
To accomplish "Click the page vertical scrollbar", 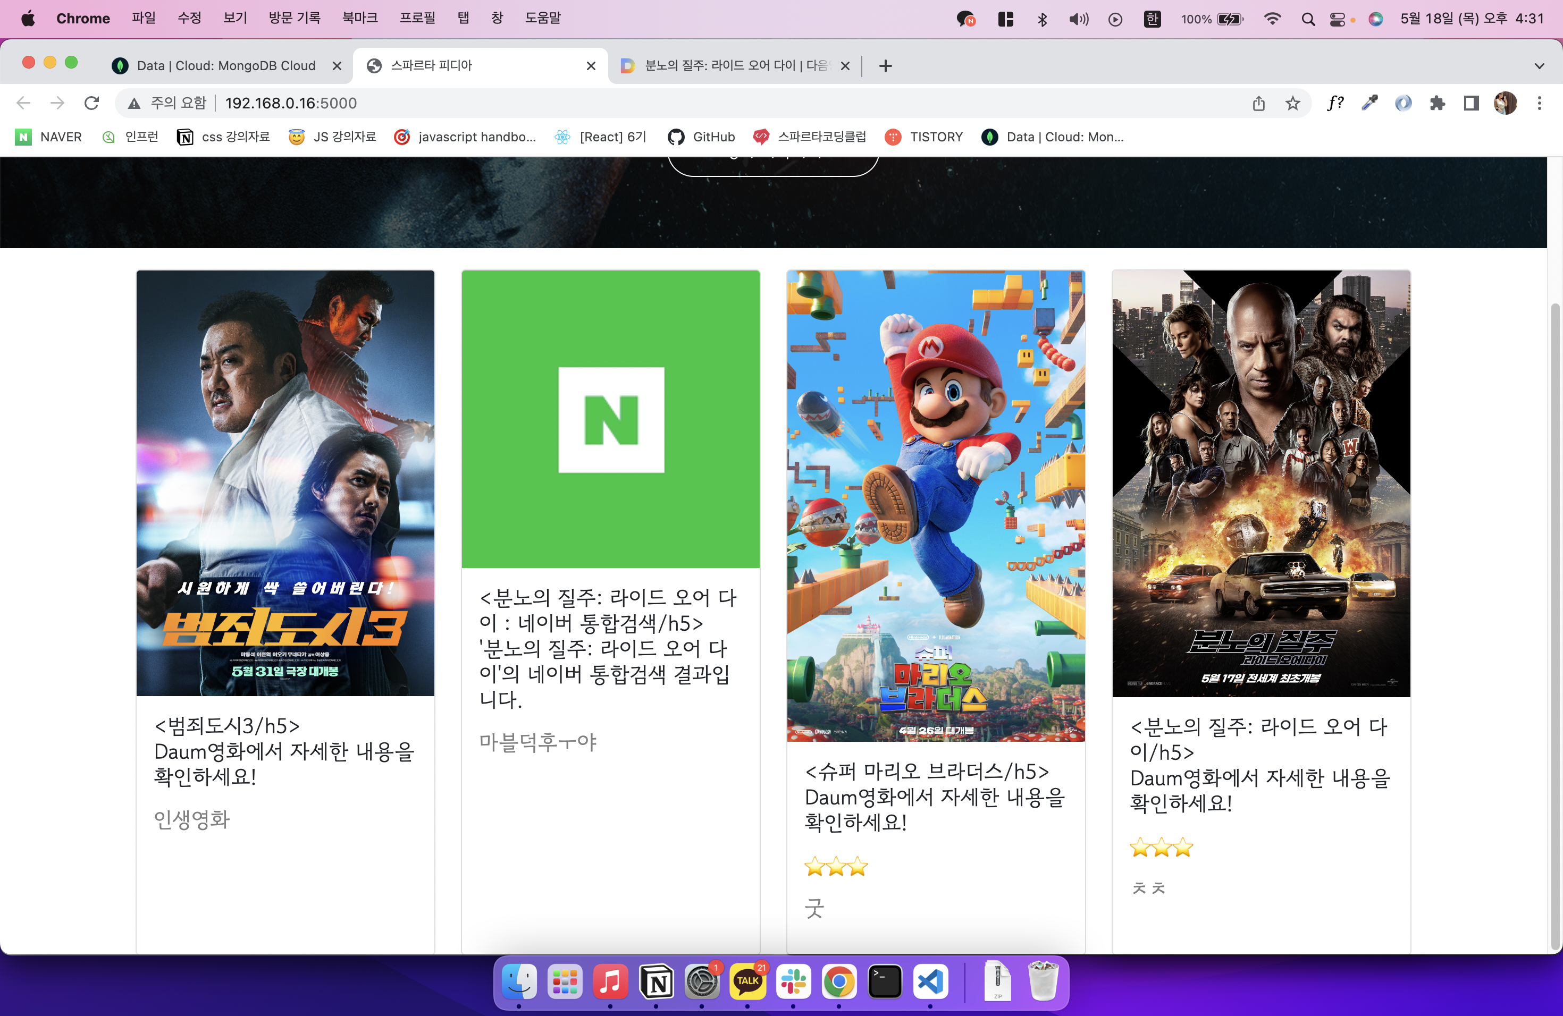I will (1554, 627).
